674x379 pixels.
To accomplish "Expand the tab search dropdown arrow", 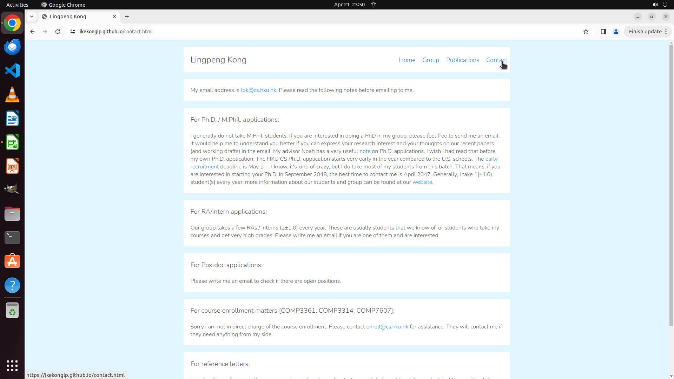I will coord(32,16).
